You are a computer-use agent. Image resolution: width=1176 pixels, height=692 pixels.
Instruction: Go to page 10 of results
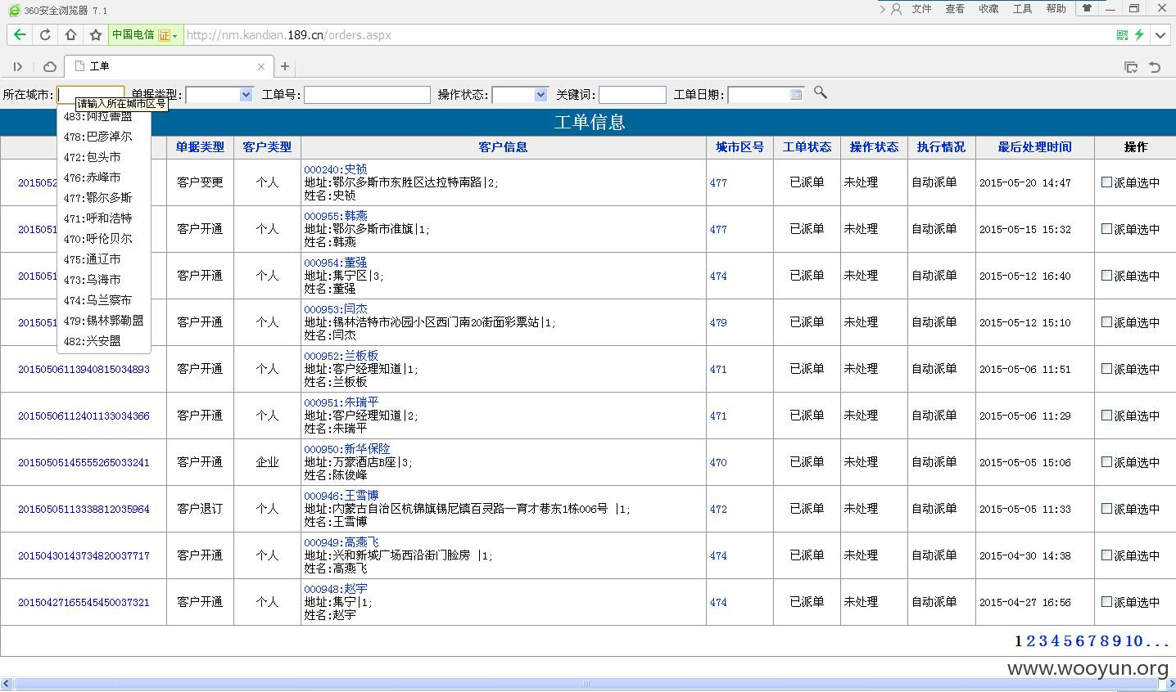click(x=1133, y=641)
